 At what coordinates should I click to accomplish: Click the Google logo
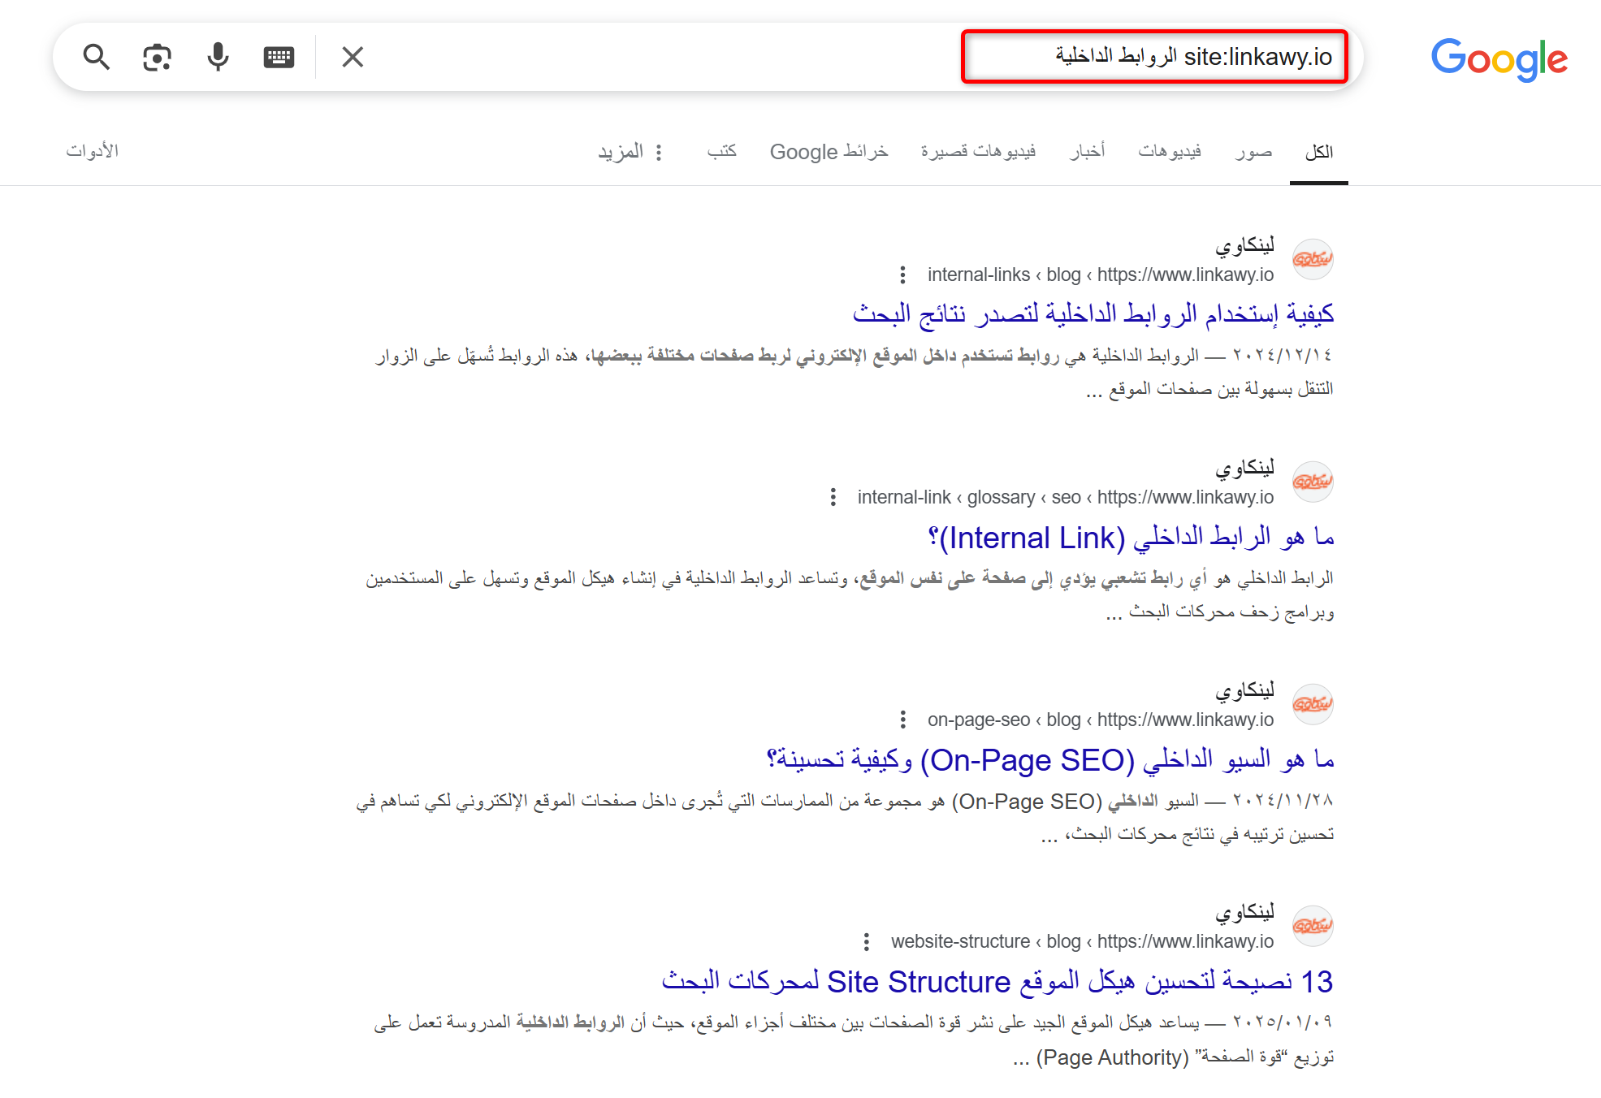[x=1499, y=57]
